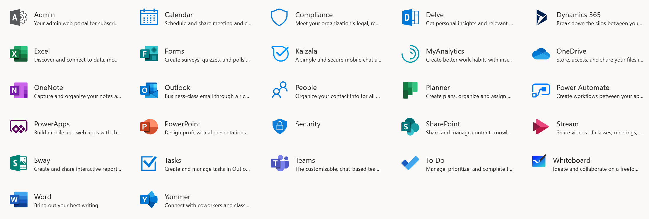Open the OneDrive title link

pyautogui.click(x=571, y=51)
